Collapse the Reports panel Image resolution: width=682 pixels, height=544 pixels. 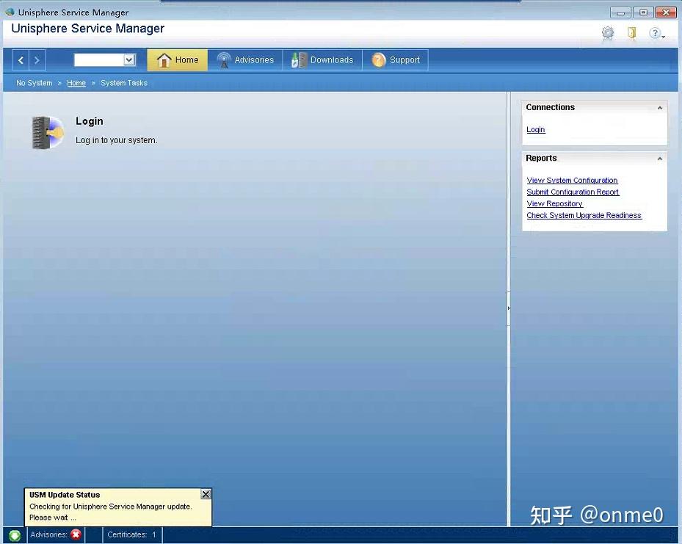click(x=659, y=157)
